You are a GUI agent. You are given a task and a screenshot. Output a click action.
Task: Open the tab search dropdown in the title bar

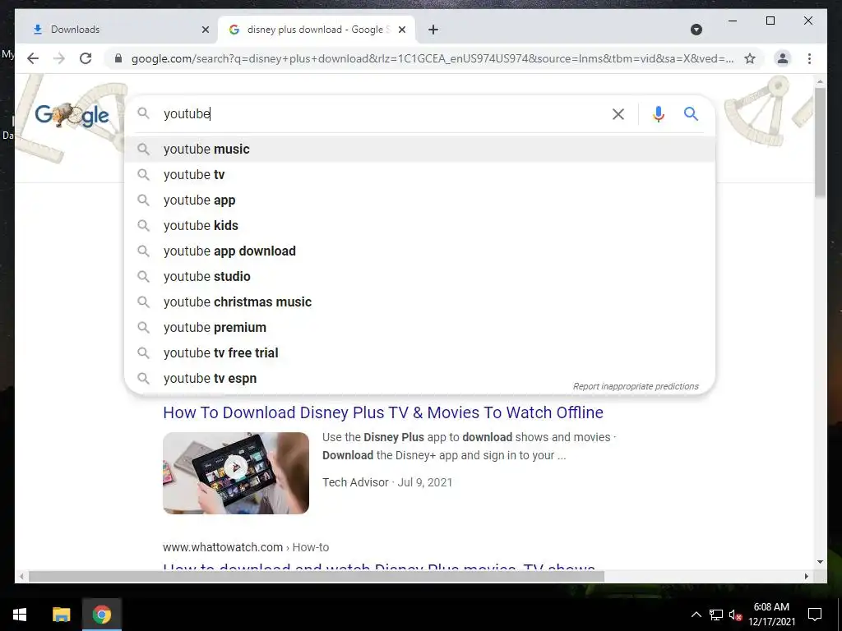click(696, 30)
